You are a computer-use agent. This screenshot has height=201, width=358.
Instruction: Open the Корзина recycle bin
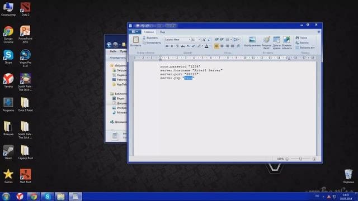348,176
